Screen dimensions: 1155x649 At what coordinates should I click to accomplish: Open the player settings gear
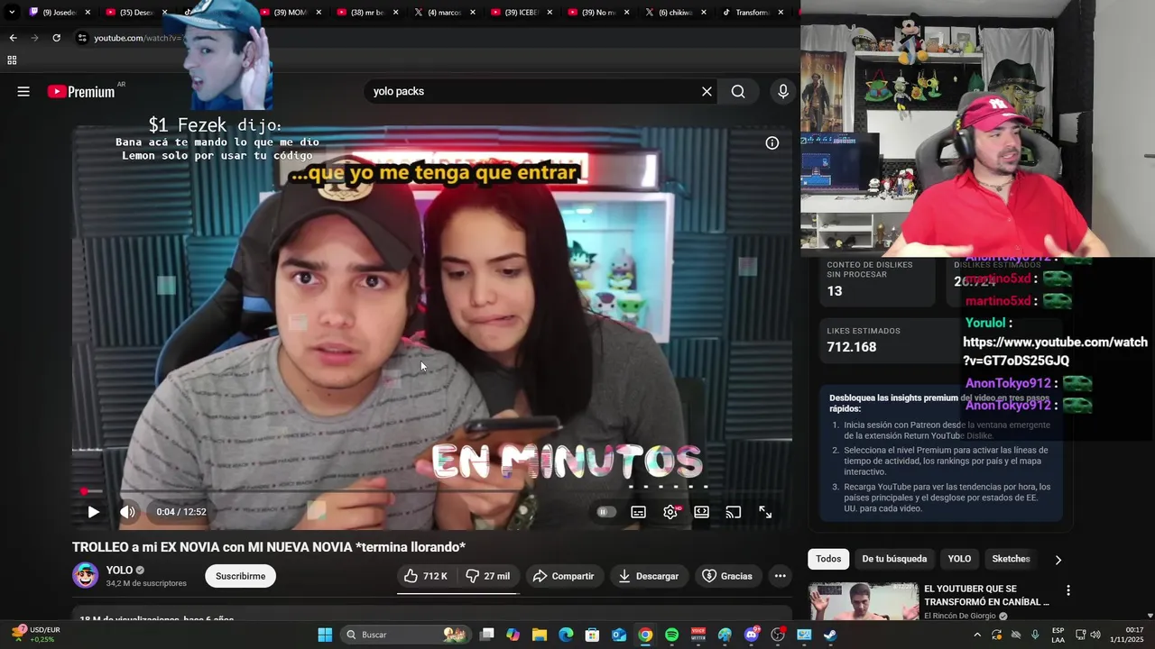click(x=670, y=512)
